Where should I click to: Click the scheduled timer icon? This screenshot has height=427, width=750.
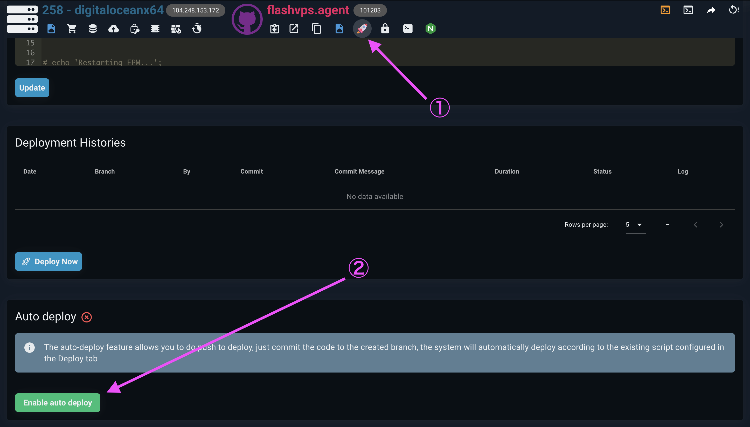(x=197, y=29)
